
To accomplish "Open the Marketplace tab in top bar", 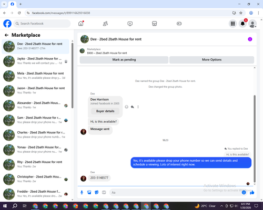I will click(x=155, y=24).
